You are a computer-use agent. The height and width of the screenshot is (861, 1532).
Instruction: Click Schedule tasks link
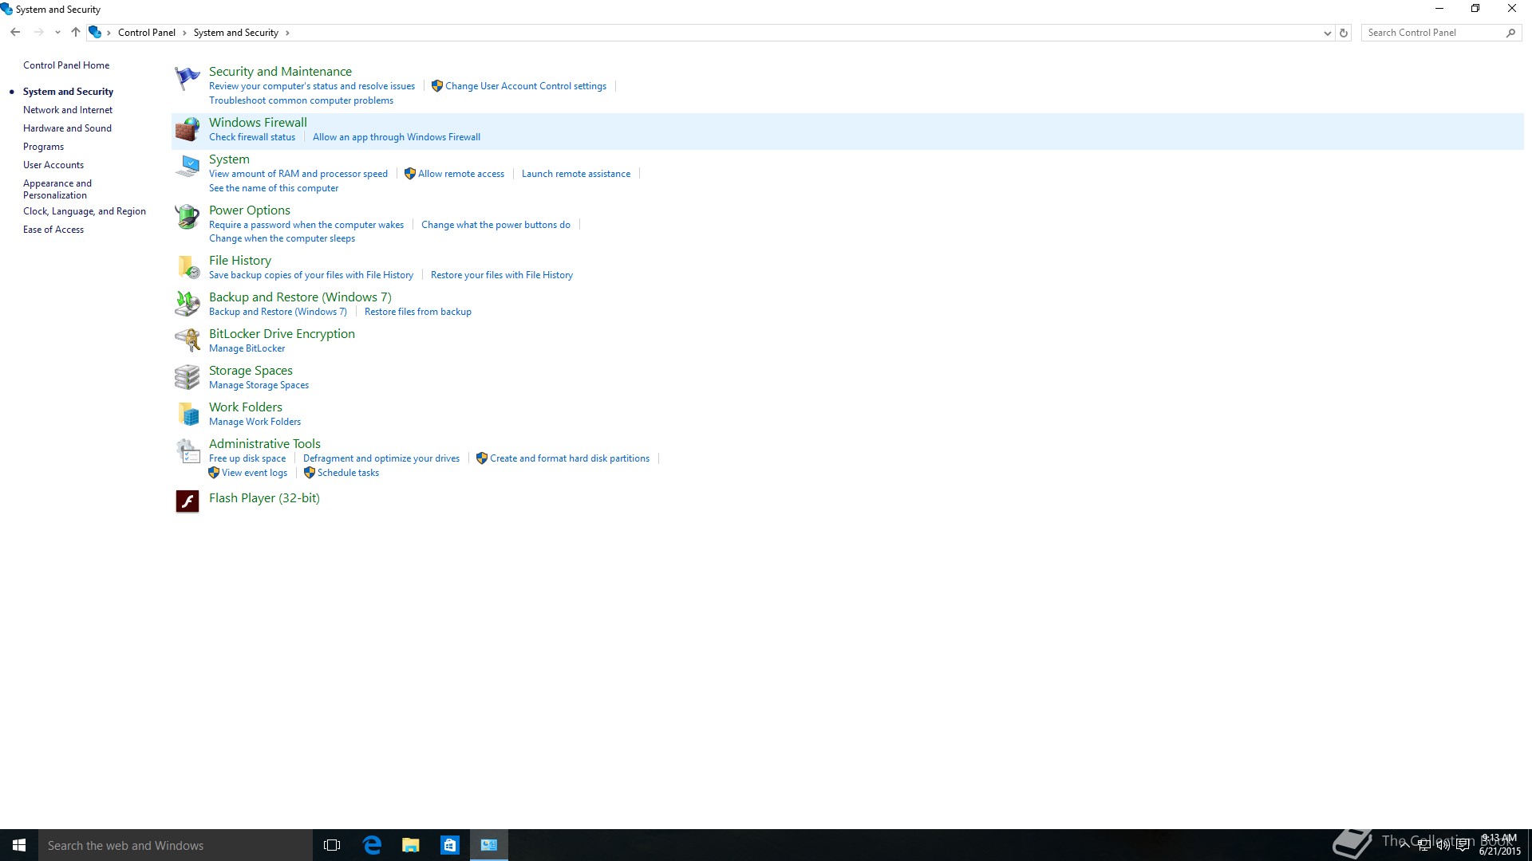point(348,473)
